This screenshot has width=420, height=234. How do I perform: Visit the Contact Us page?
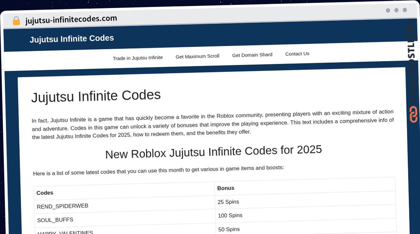297,54
